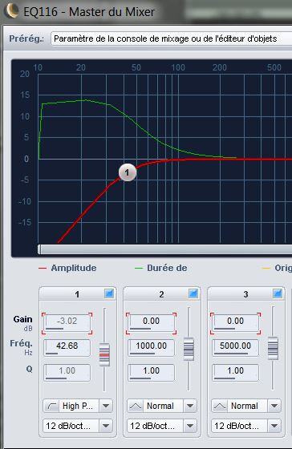The height and width of the screenshot is (449, 292).
Task: Click band 2 gain slider handle
Action: [x=189, y=349]
